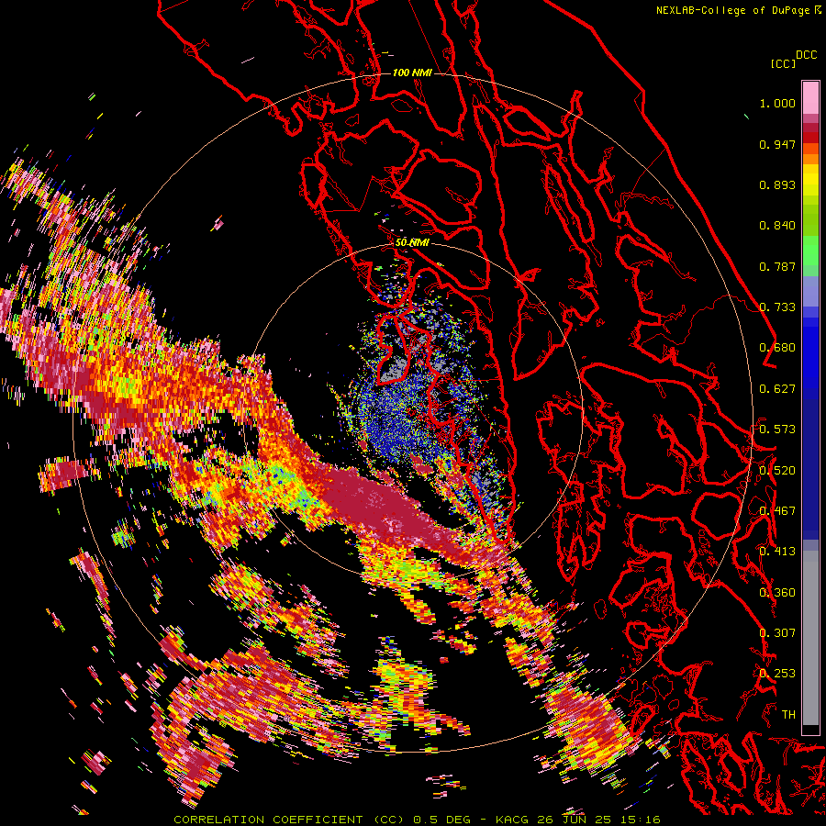Click the 0.467 legend value
This screenshot has height=826, width=826.
pos(777,511)
